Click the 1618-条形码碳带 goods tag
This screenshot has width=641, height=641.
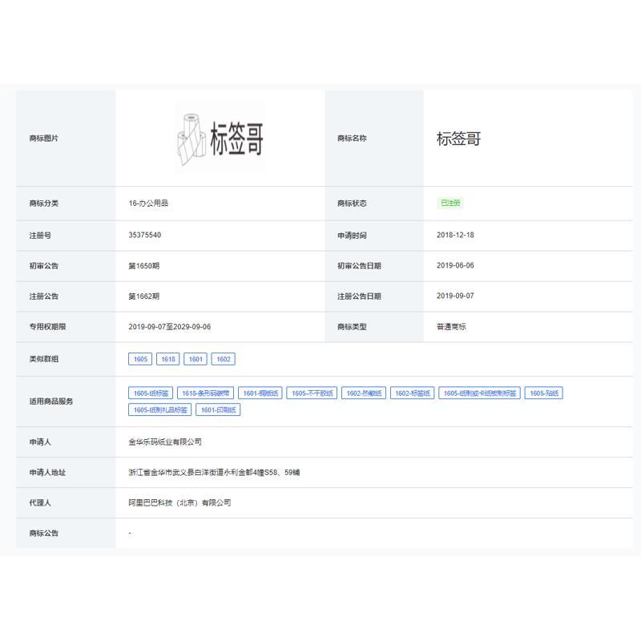206,393
